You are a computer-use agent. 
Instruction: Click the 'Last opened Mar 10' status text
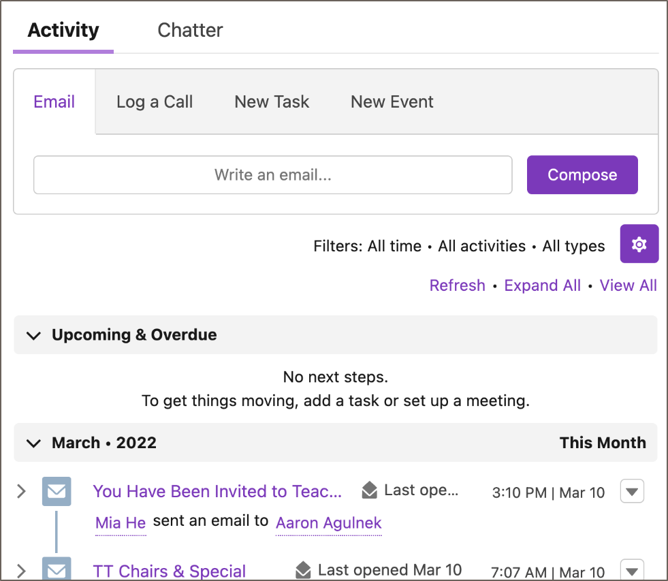pyautogui.click(x=389, y=570)
